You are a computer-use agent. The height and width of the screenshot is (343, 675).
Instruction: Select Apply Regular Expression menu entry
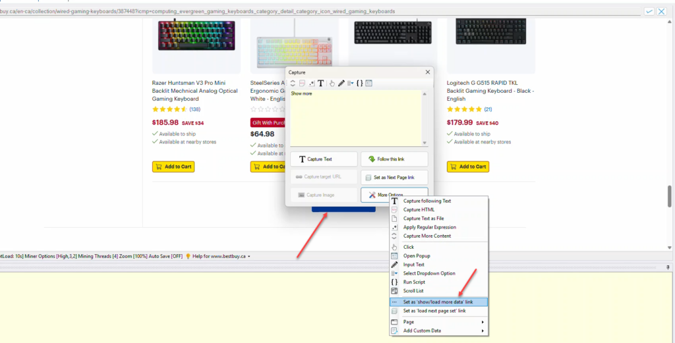click(x=438, y=227)
